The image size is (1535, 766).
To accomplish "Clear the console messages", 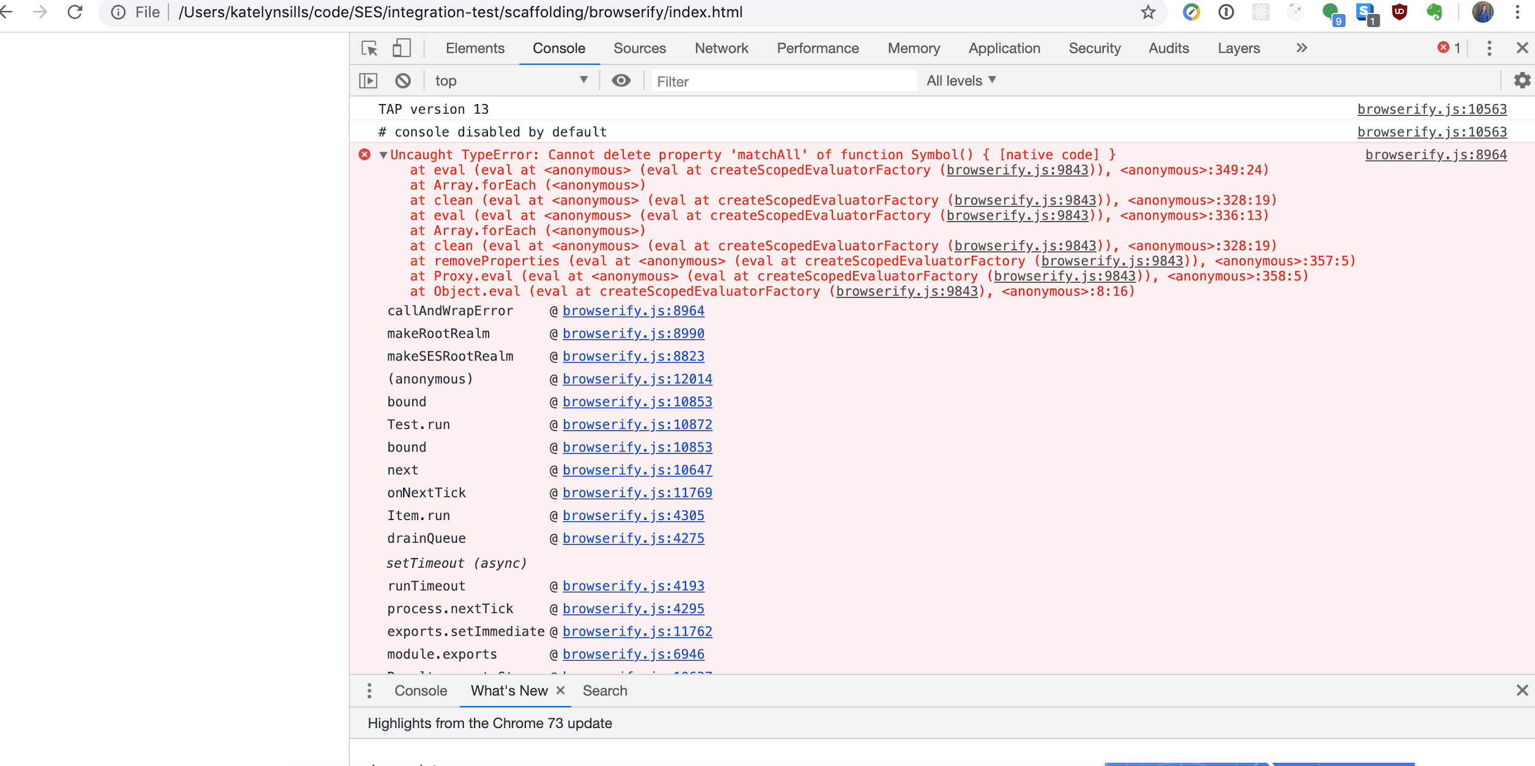I will tap(402, 80).
